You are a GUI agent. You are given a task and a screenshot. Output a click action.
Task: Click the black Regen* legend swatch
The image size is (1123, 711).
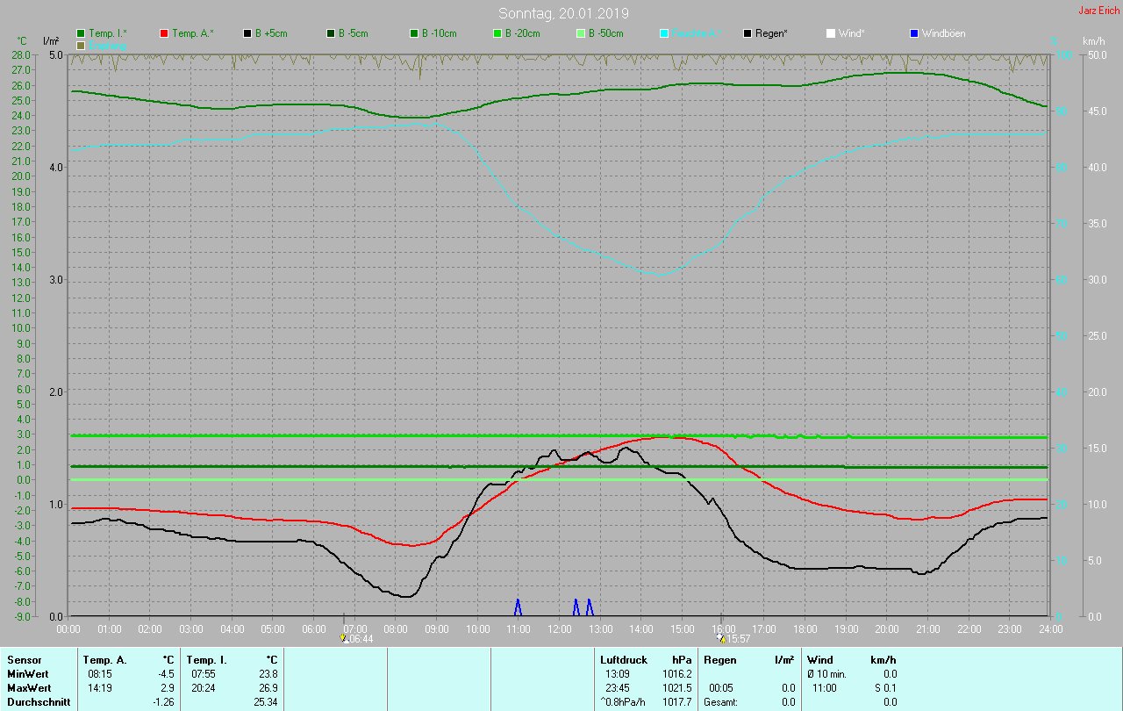click(x=747, y=33)
